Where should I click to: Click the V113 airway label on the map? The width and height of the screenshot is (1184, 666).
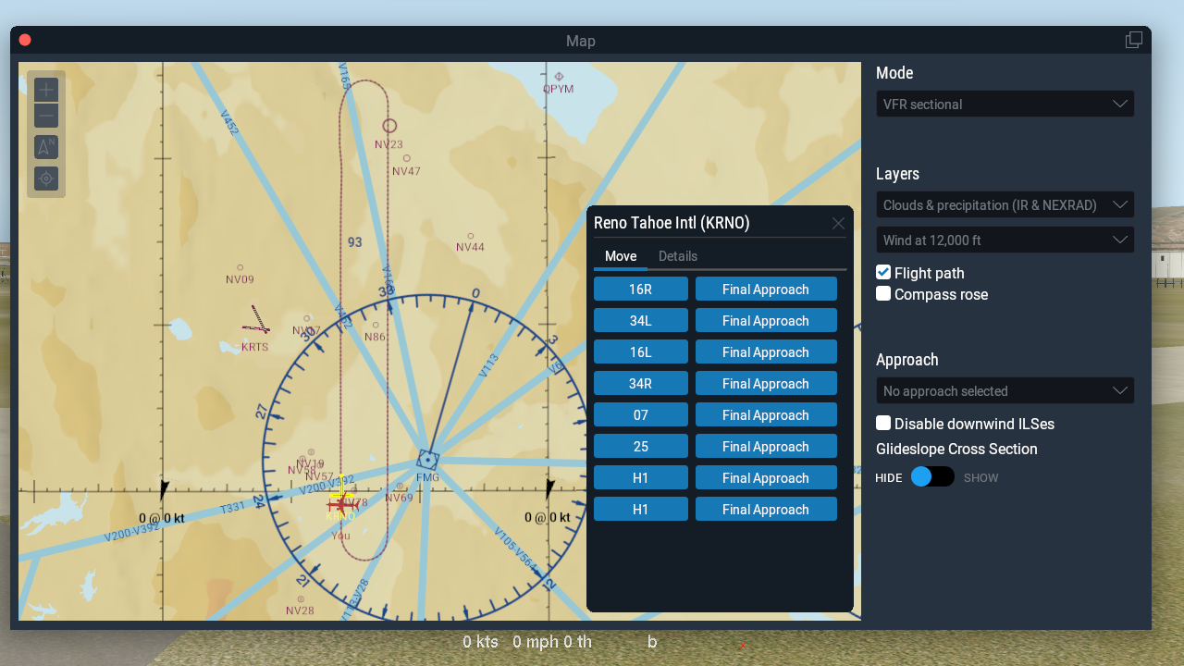488,364
